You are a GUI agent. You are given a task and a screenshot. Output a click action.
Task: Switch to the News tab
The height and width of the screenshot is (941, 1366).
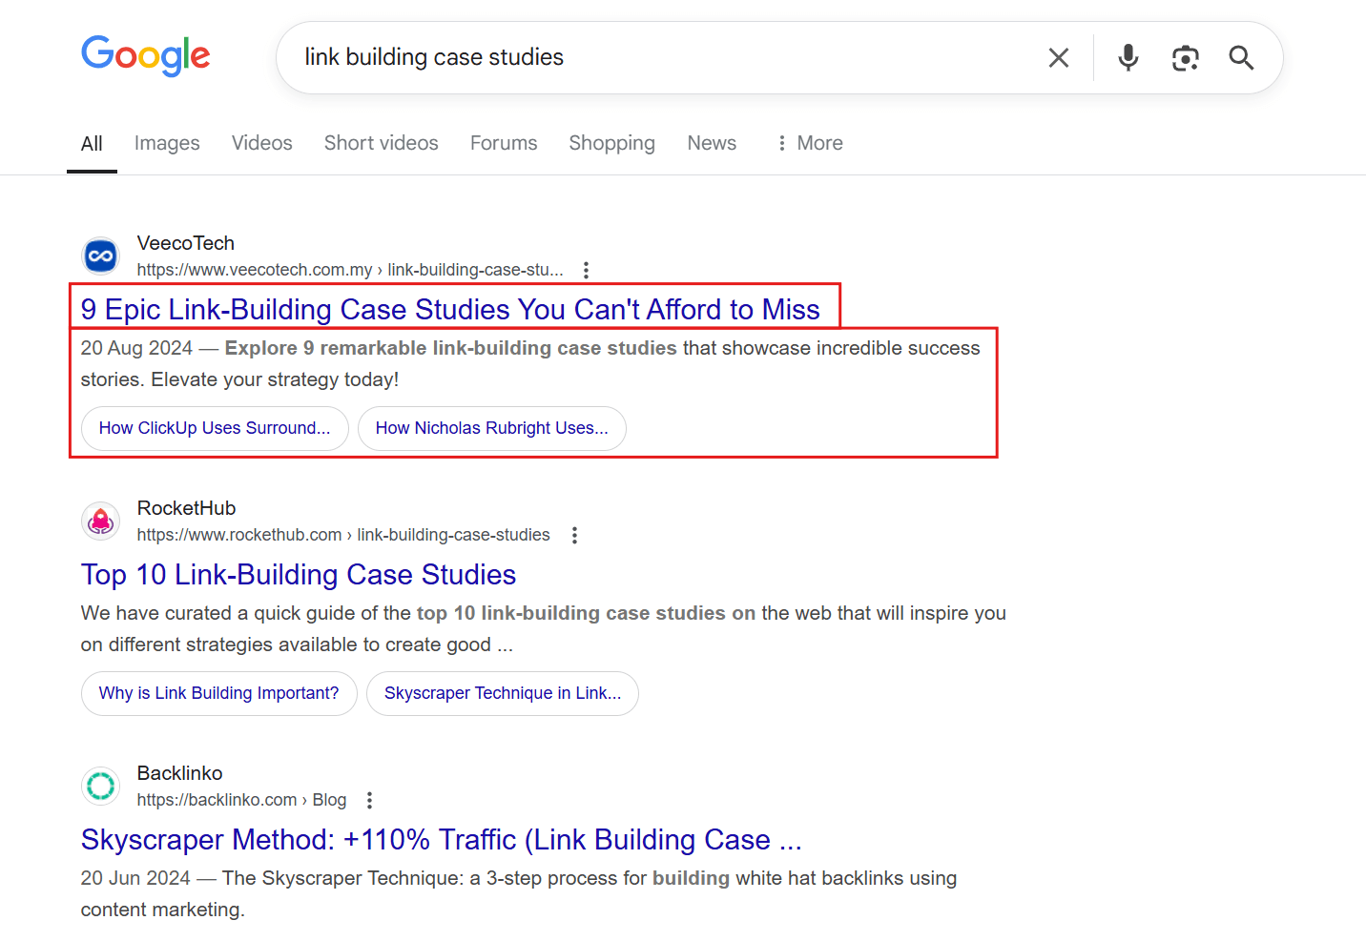click(712, 143)
